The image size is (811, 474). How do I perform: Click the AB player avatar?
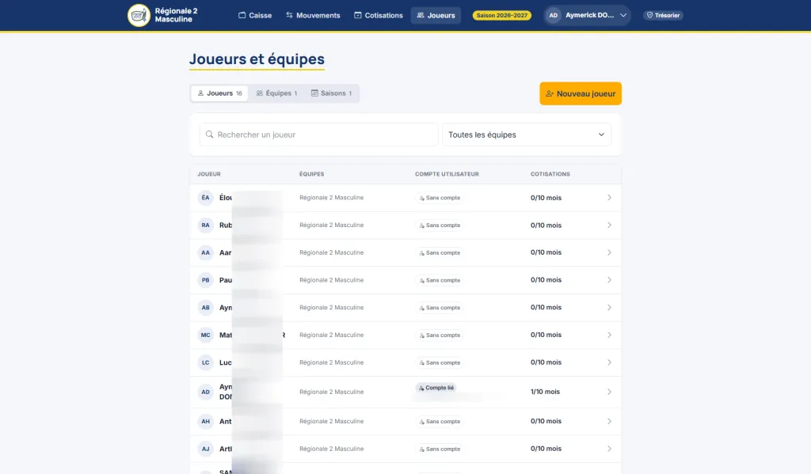point(205,308)
